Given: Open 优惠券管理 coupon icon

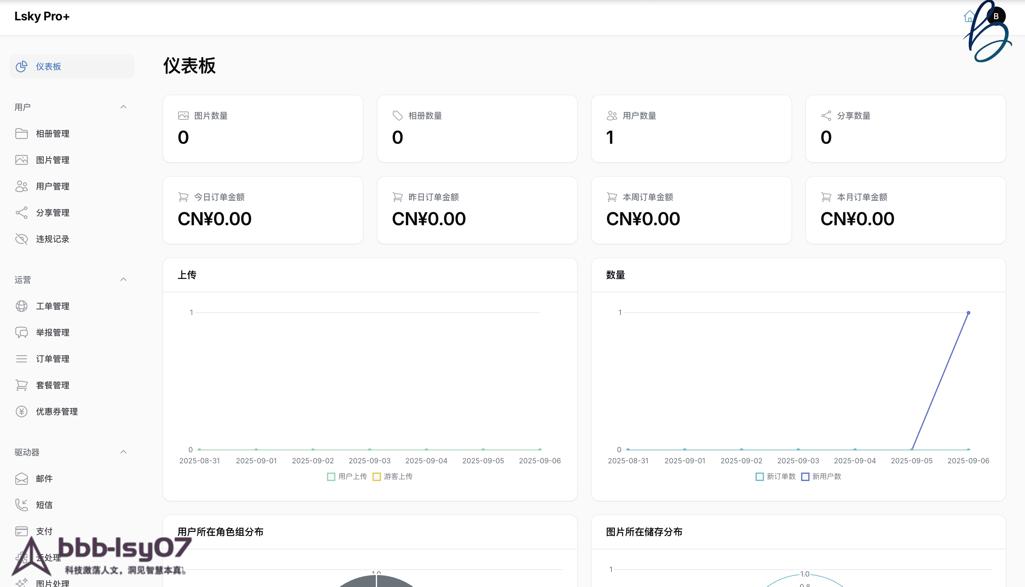Looking at the screenshot, I should tap(22, 411).
